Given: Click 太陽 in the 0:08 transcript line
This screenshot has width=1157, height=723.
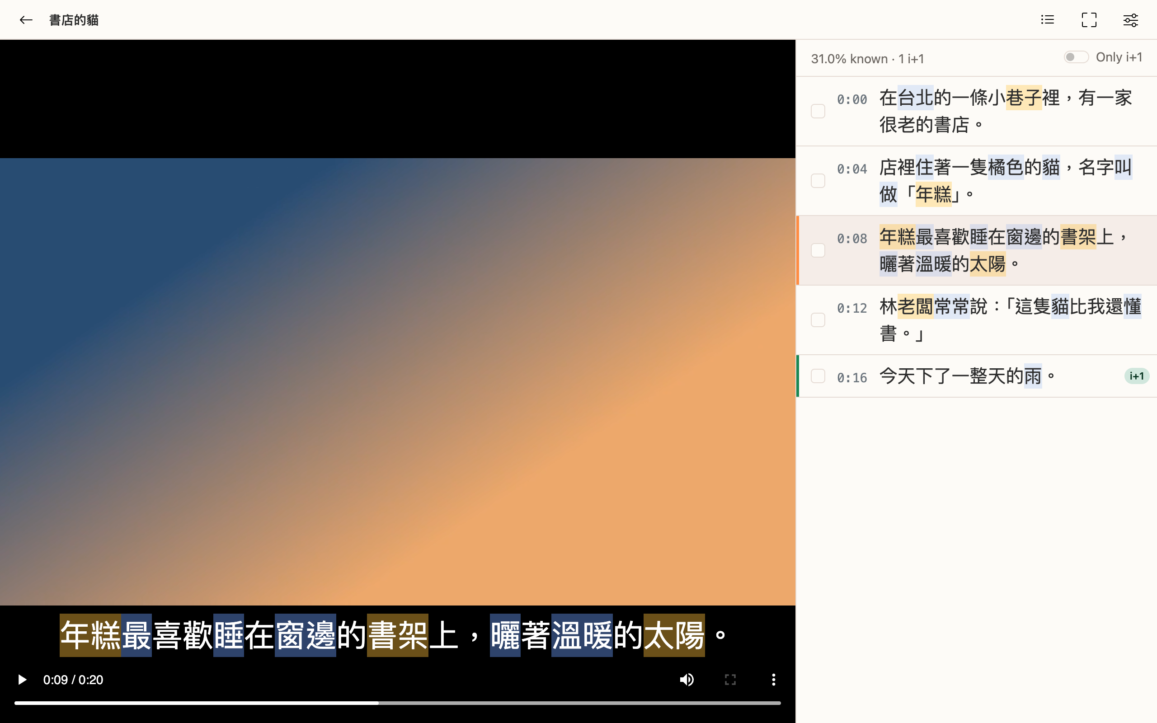Looking at the screenshot, I should (x=987, y=263).
